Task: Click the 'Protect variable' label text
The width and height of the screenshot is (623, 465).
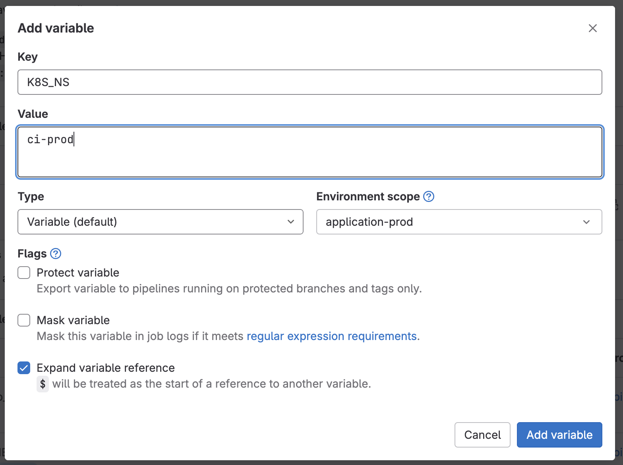Action: pyautogui.click(x=78, y=273)
